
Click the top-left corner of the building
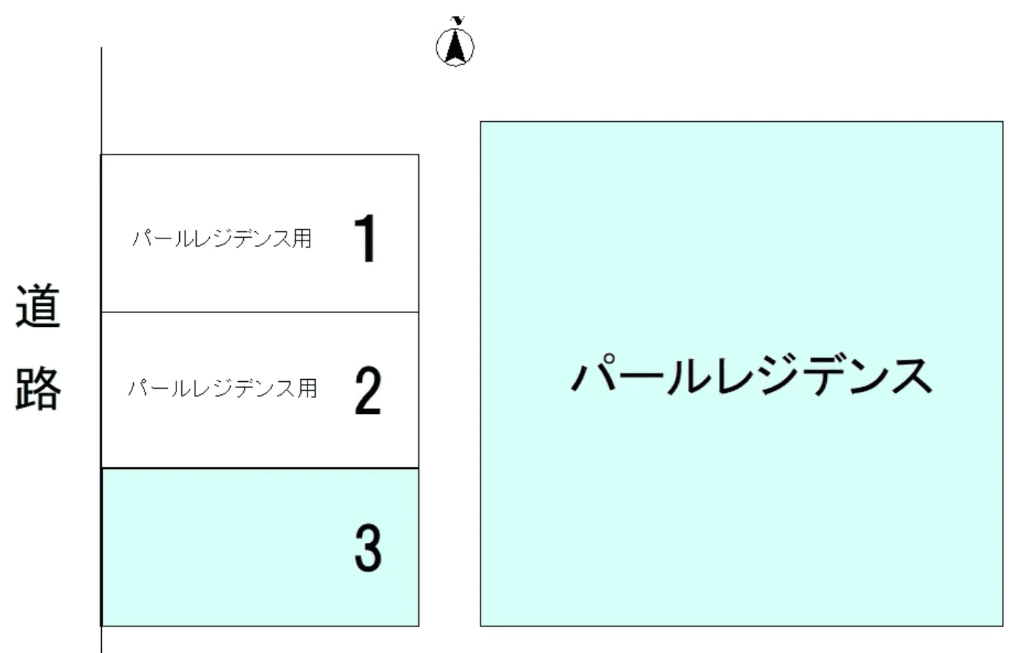pyautogui.click(x=480, y=123)
